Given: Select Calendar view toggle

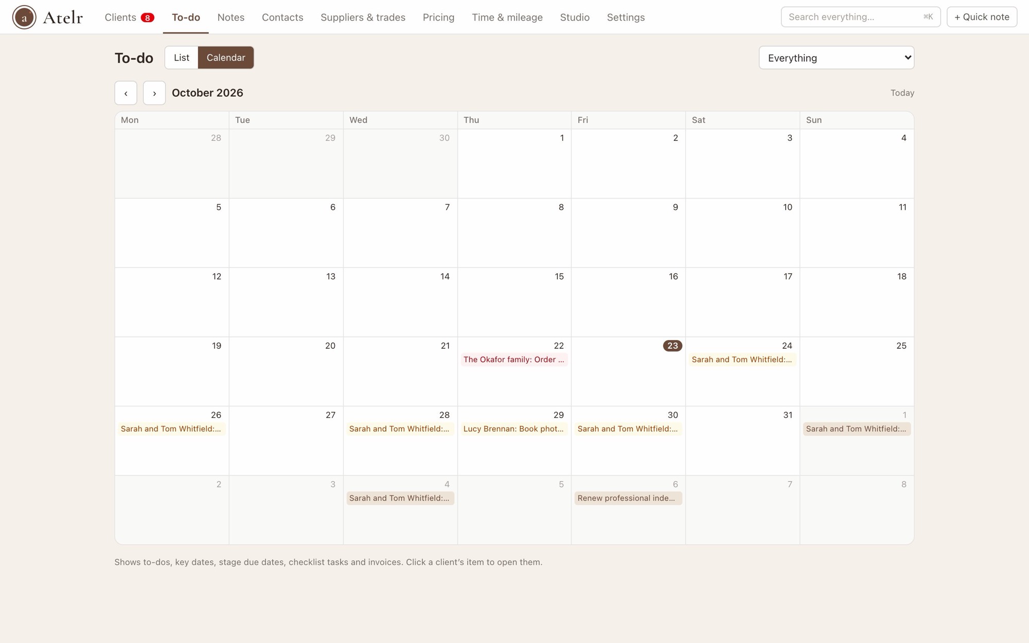Looking at the screenshot, I should pyautogui.click(x=226, y=58).
